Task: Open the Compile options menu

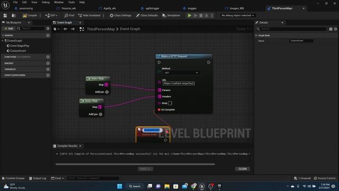Action: pyautogui.click(x=40, y=15)
